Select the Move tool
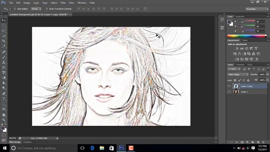 click(x=4, y=20)
